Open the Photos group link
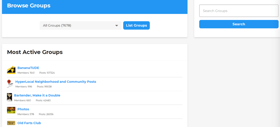This screenshot has height=127, width=280. click(x=23, y=109)
